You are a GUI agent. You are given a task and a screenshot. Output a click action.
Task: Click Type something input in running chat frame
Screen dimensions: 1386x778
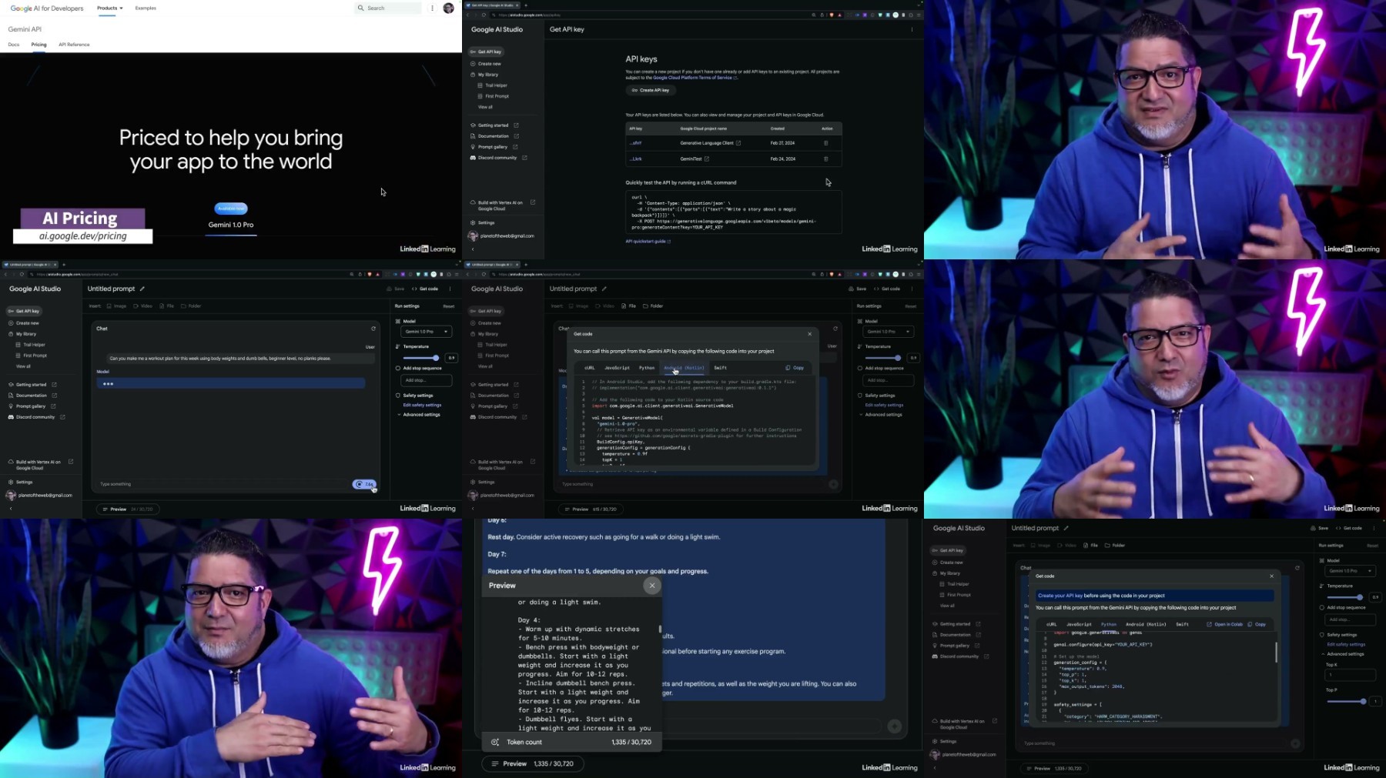tap(223, 484)
